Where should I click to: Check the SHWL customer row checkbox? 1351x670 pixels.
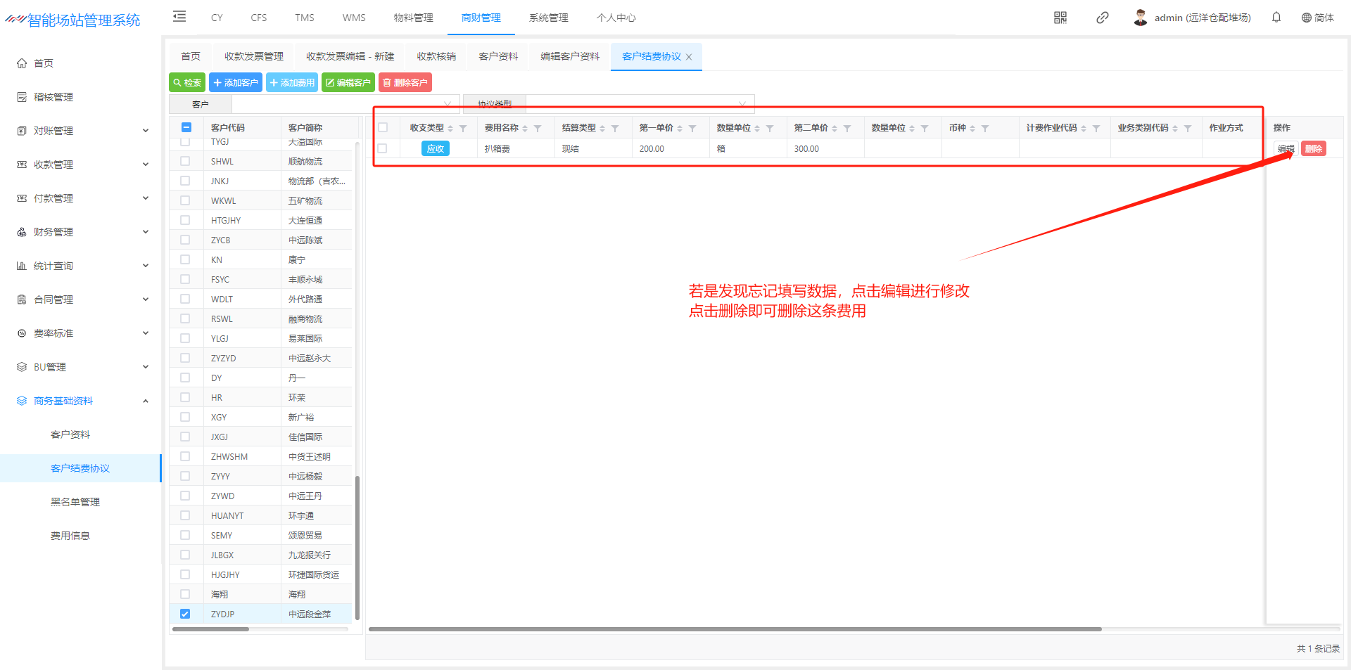(185, 161)
